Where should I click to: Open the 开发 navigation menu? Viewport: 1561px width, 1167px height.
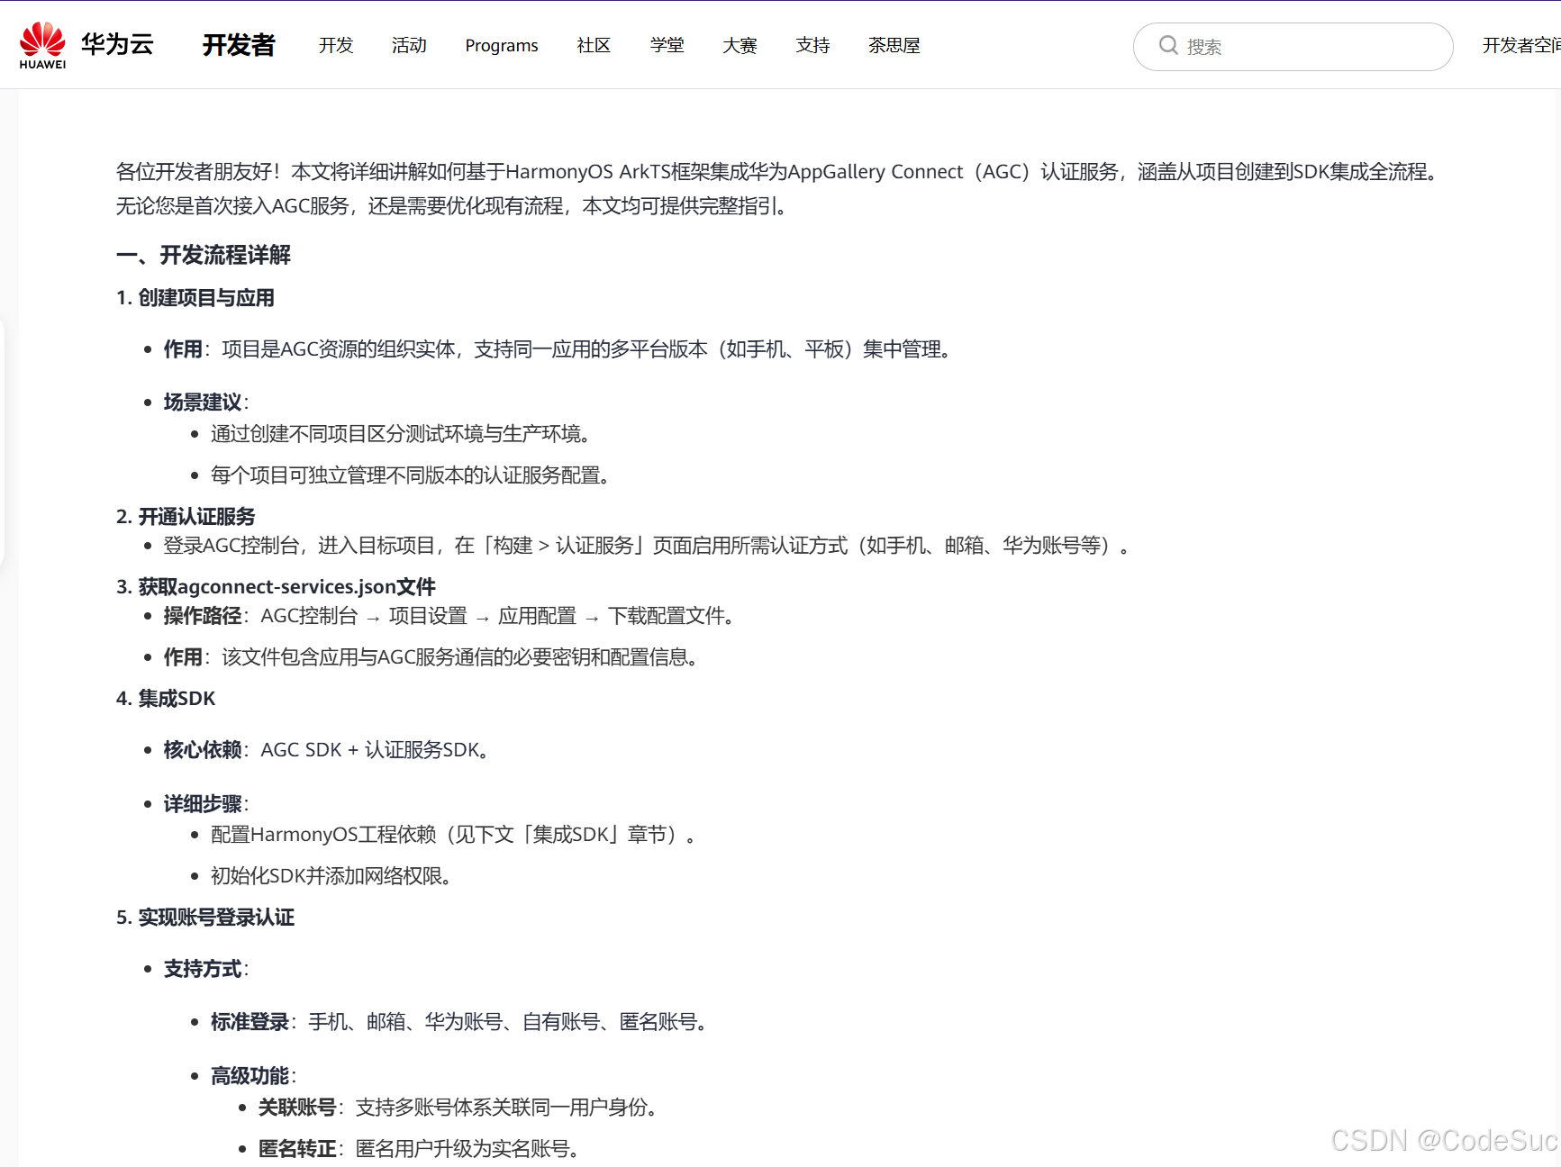[335, 45]
